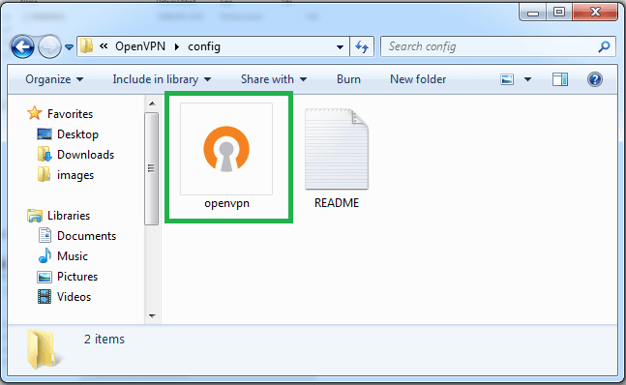The width and height of the screenshot is (626, 385).
Task: Select the README text file icon
Action: click(x=337, y=149)
